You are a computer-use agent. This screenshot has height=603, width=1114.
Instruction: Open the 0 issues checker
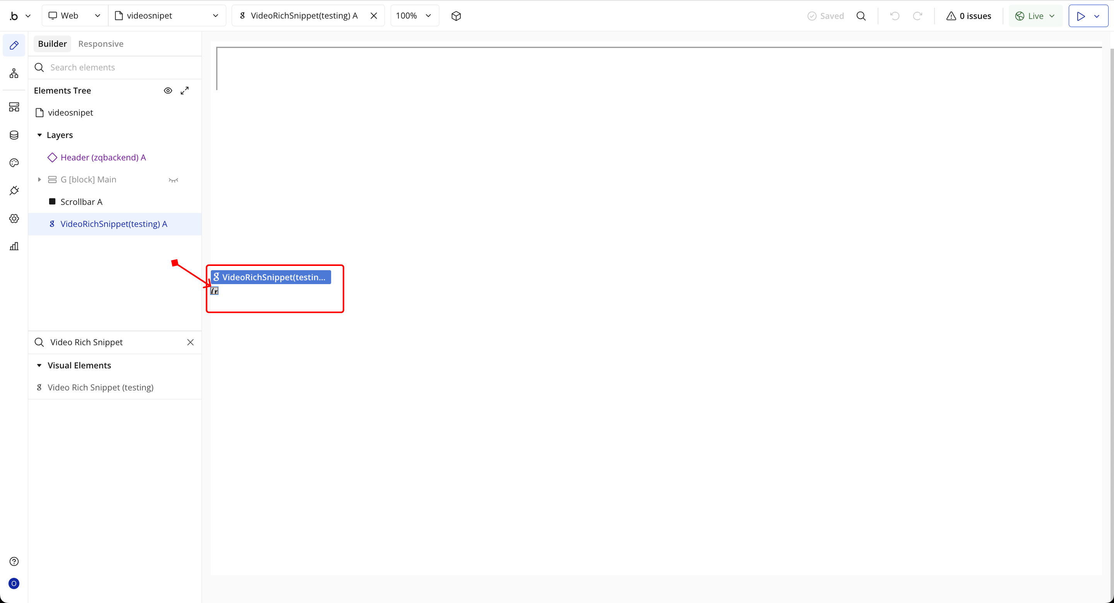tap(969, 16)
